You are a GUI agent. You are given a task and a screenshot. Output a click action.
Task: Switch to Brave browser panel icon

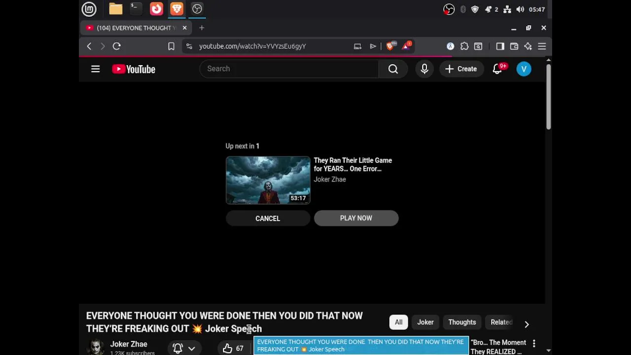click(176, 9)
